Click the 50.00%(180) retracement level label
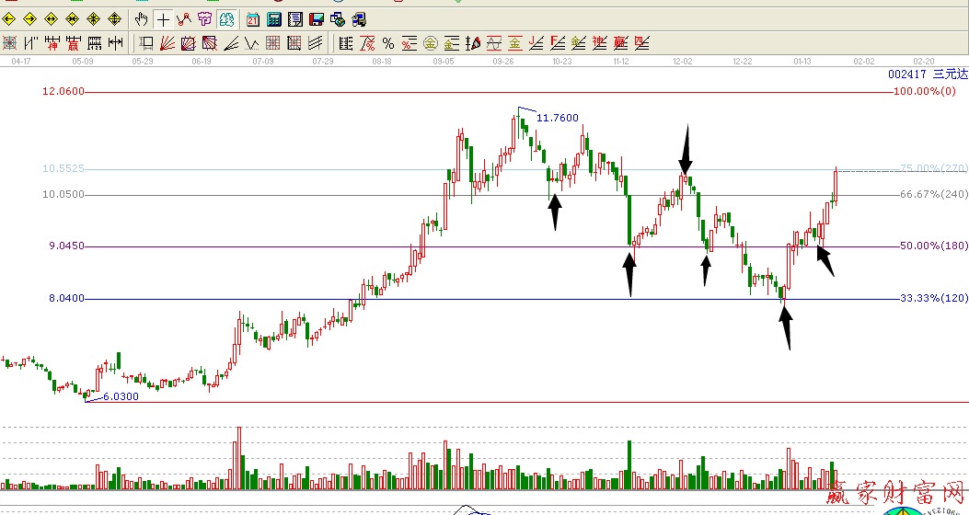 [930, 246]
